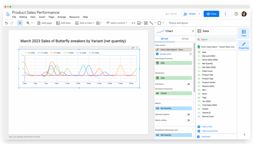Open the three-dot more options menu
Screen dimensions: 253x144
click(225, 14)
